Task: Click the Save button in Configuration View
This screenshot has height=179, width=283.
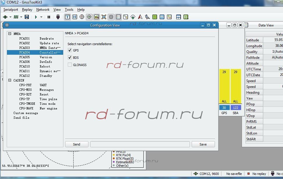Action: (203, 144)
